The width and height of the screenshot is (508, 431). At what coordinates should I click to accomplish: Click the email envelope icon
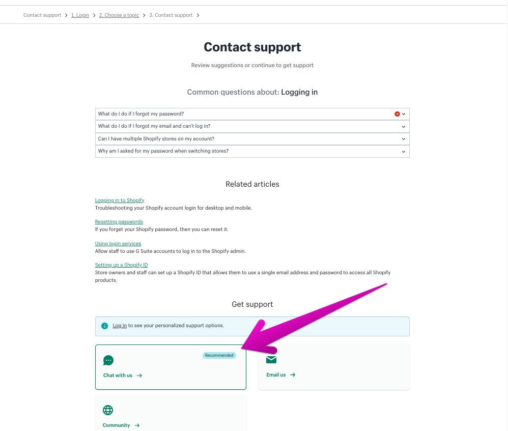pyautogui.click(x=271, y=360)
